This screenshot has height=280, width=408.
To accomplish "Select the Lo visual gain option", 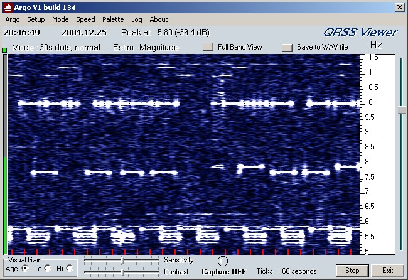I will (x=48, y=268).
